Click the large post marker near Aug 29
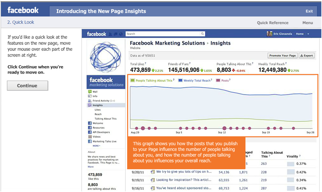This screenshot has height=192, width=322. [143, 128]
